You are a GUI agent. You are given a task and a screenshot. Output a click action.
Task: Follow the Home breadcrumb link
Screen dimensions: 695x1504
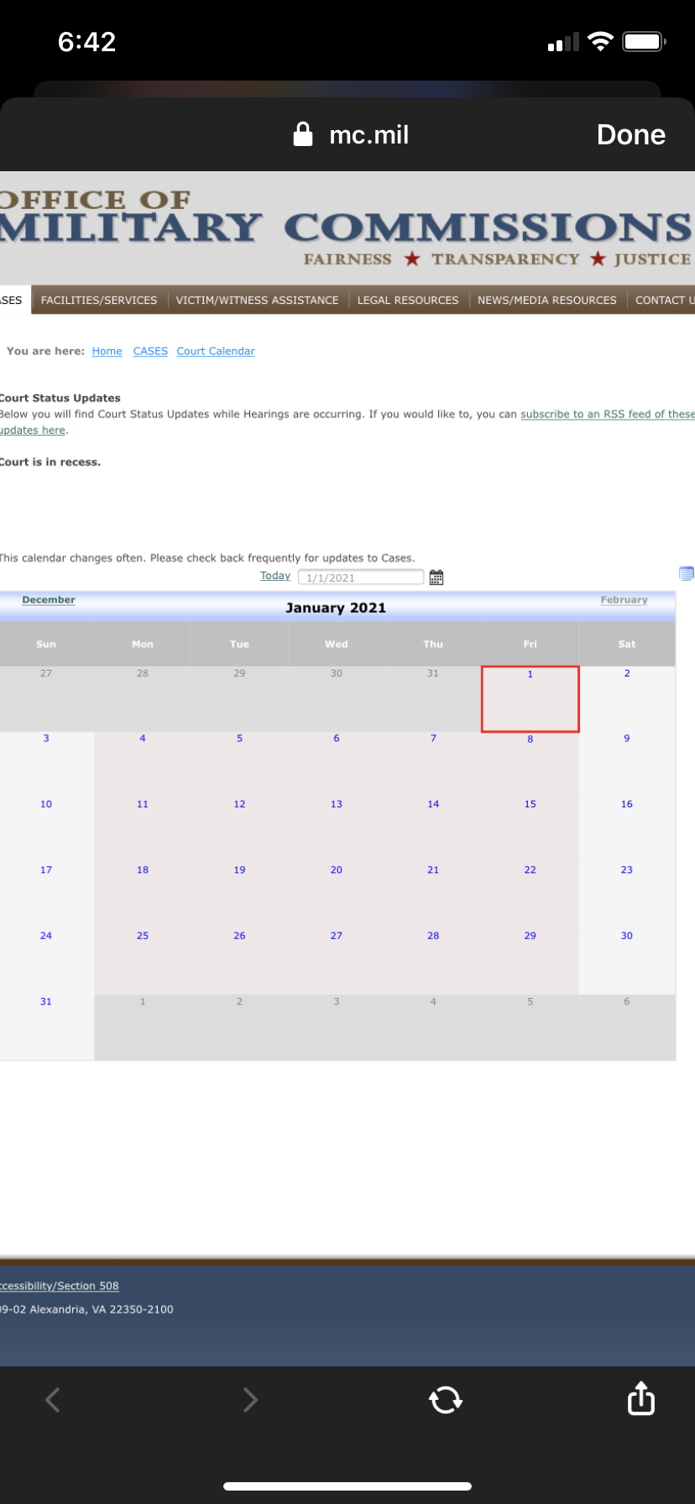(107, 351)
